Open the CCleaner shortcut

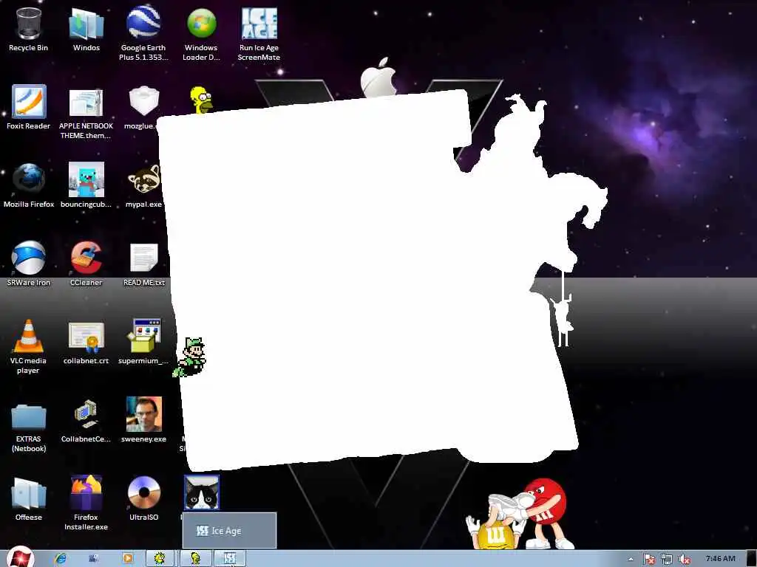[86, 264]
